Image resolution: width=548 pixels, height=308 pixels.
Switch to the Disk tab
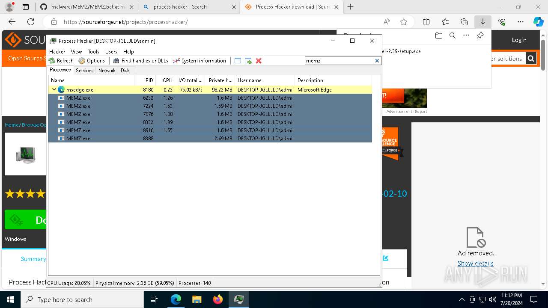[125, 71]
